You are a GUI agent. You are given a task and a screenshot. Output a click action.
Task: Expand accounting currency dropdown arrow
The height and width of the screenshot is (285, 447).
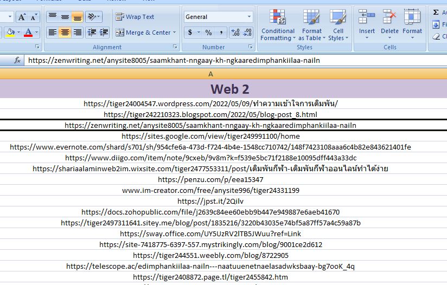[x=199, y=33]
